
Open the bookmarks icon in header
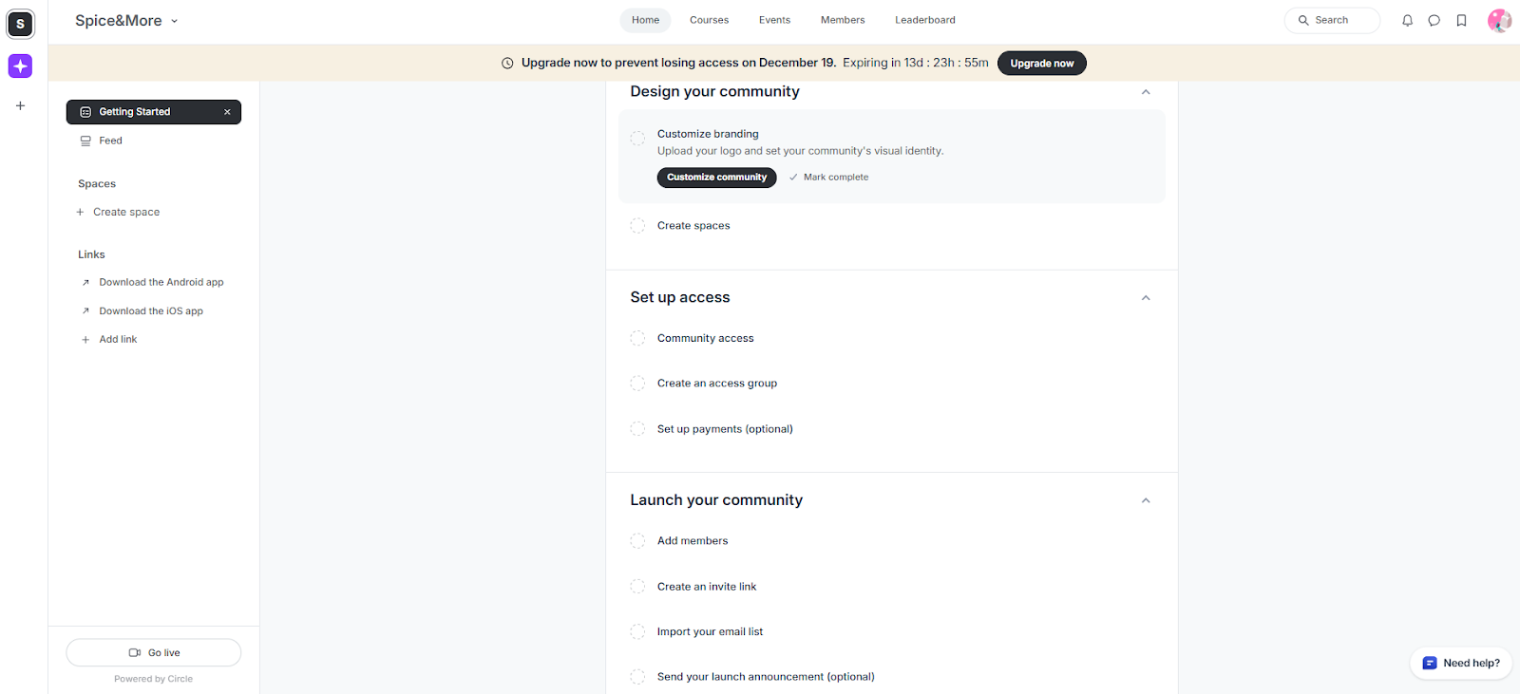click(1461, 20)
